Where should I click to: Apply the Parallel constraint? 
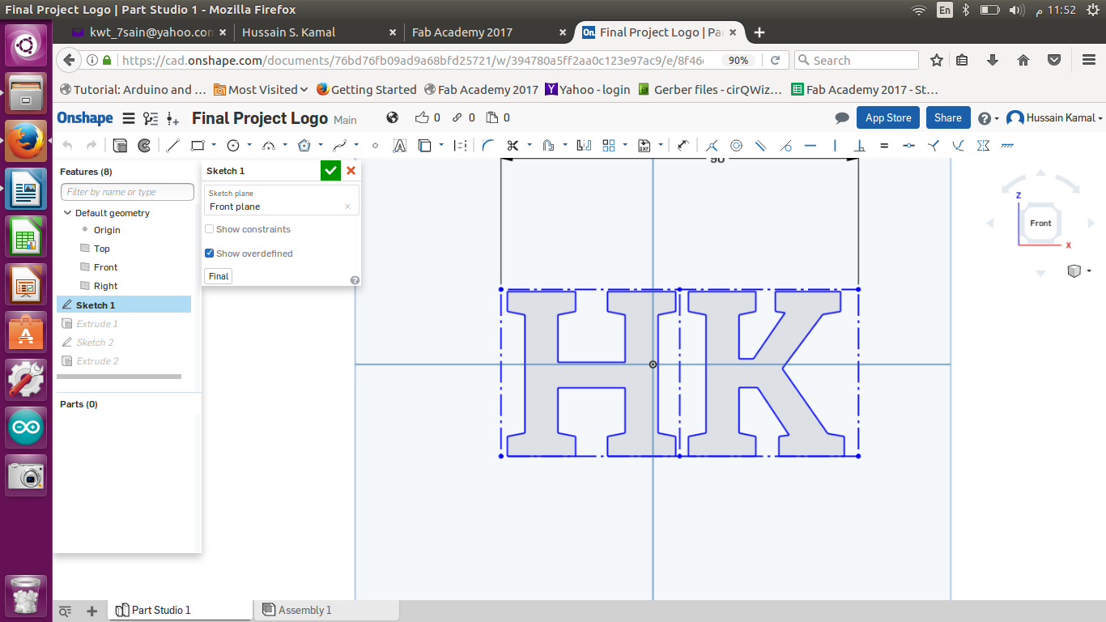(x=761, y=146)
